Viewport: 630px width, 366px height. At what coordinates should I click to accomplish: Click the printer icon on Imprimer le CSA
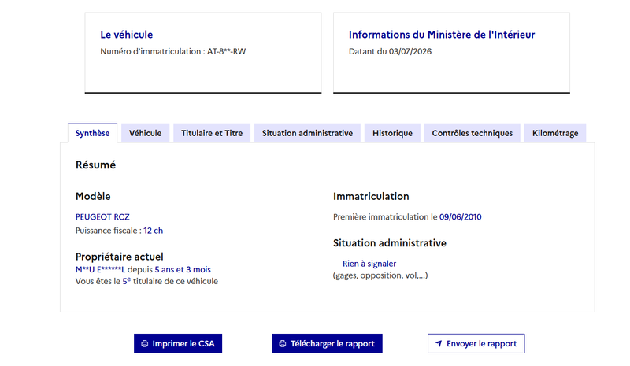[145, 344]
